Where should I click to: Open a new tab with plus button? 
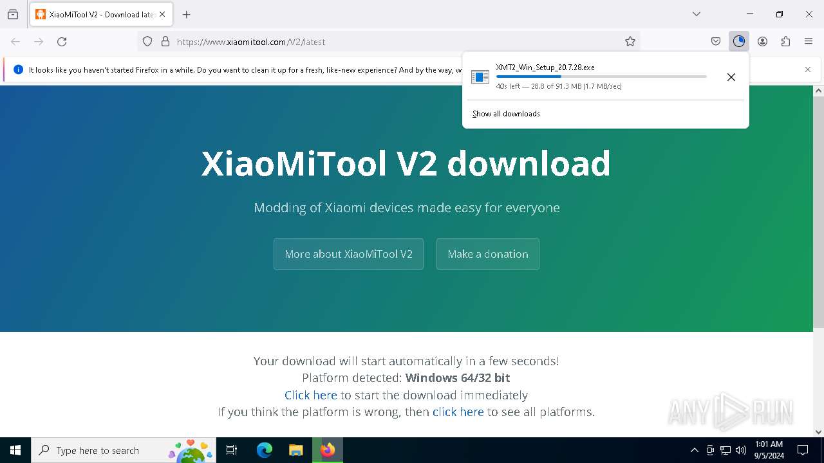click(187, 14)
